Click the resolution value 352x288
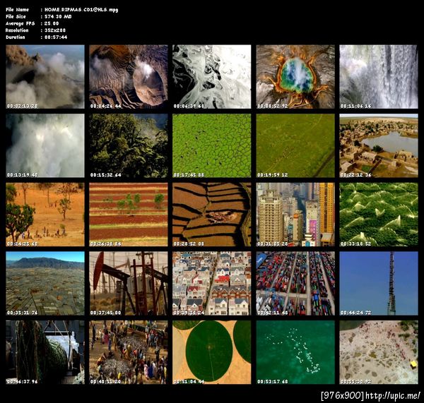 tap(55, 30)
